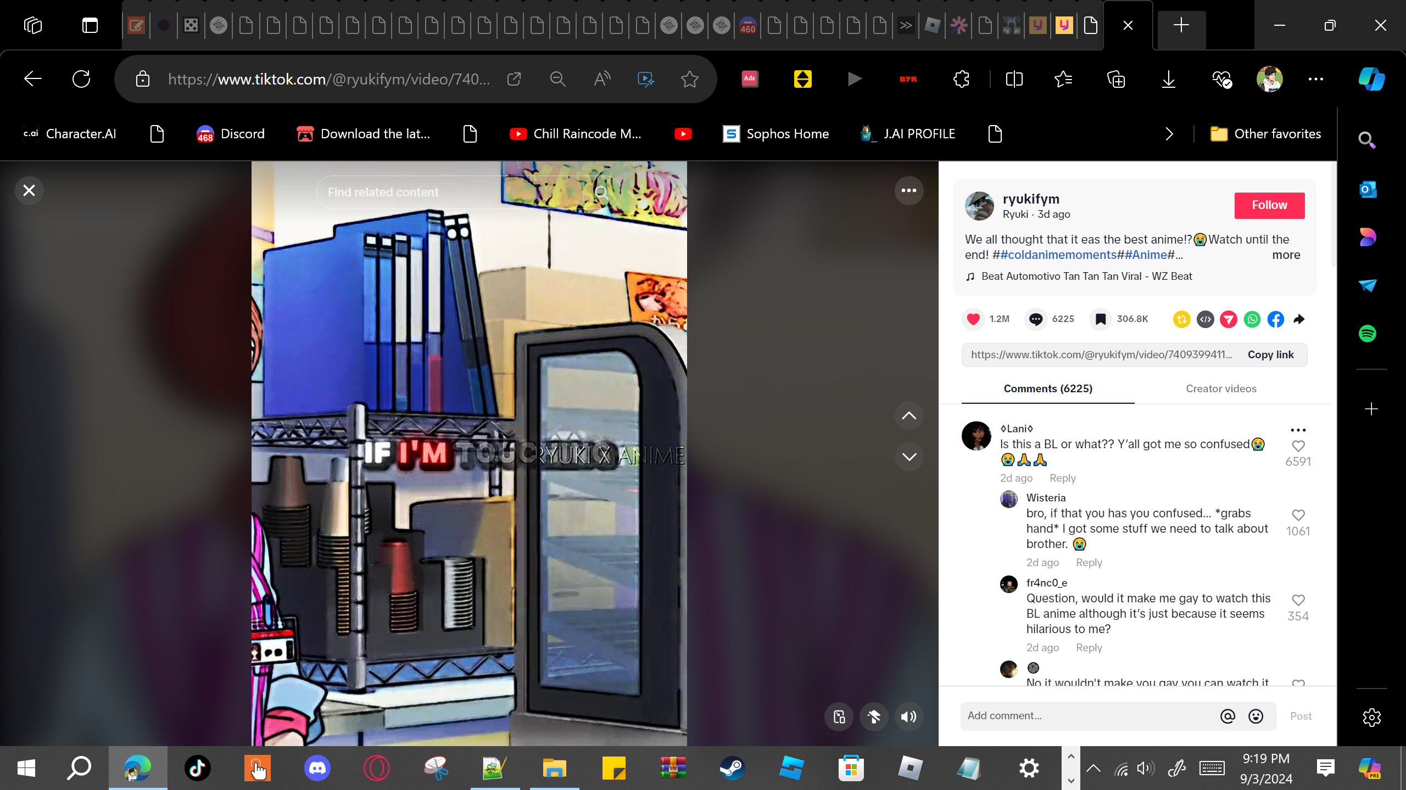Close the video viewer with the X

(x=29, y=190)
